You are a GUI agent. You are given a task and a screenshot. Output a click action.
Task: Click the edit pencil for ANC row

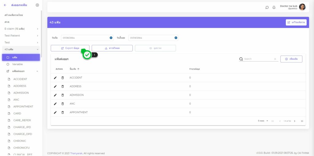[x=56, y=104]
